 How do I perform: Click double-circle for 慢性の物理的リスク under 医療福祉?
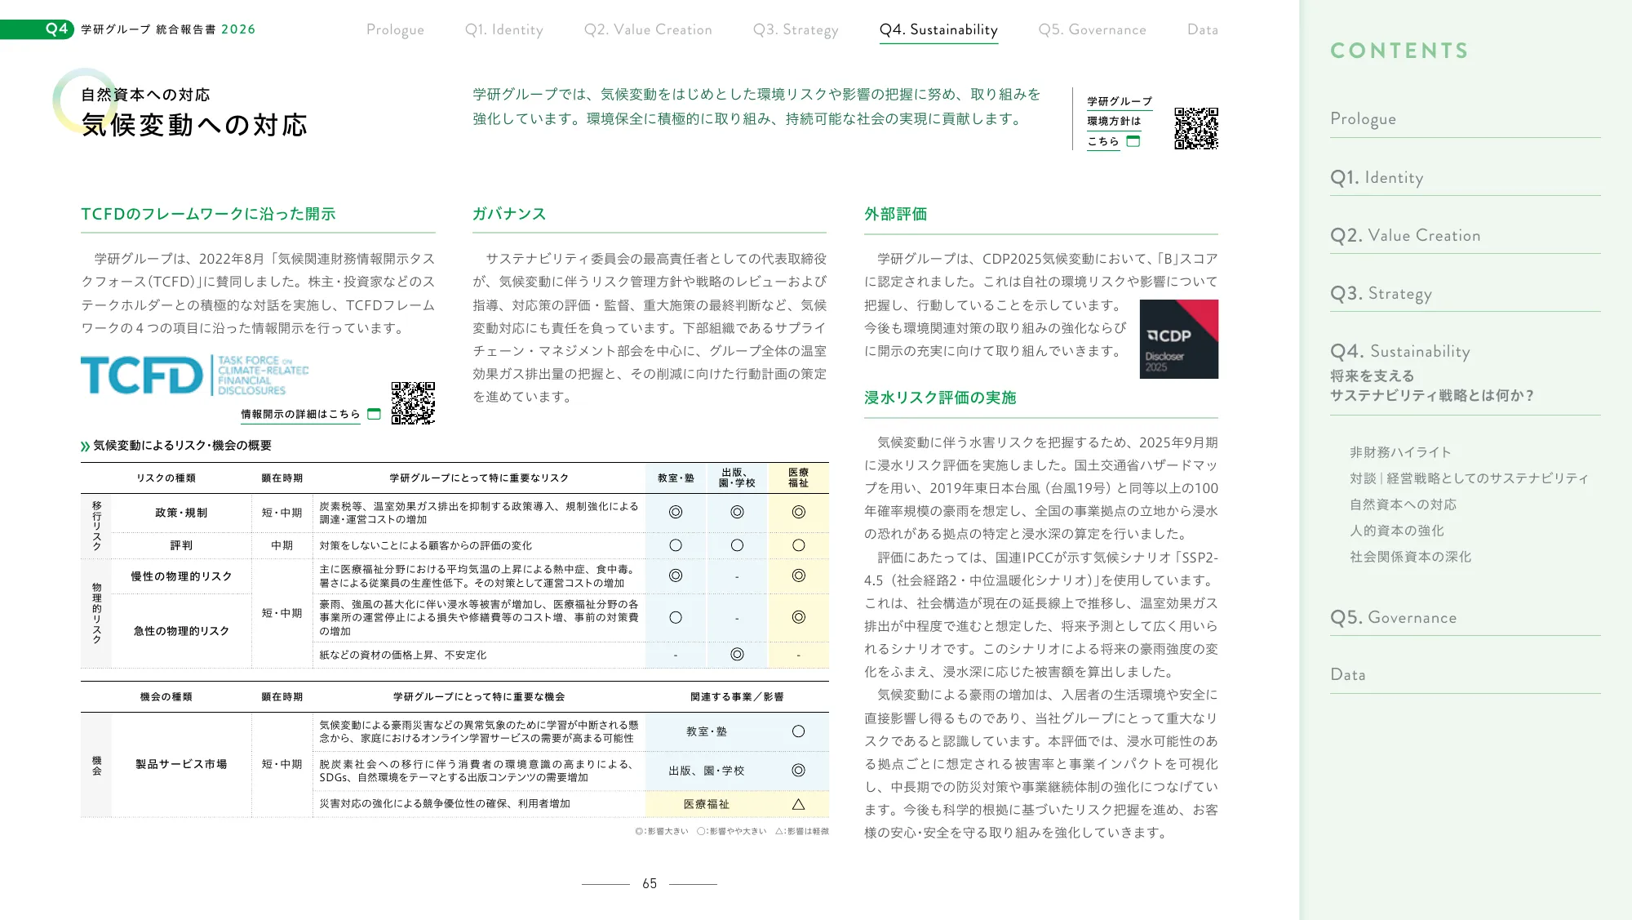[x=799, y=576]
